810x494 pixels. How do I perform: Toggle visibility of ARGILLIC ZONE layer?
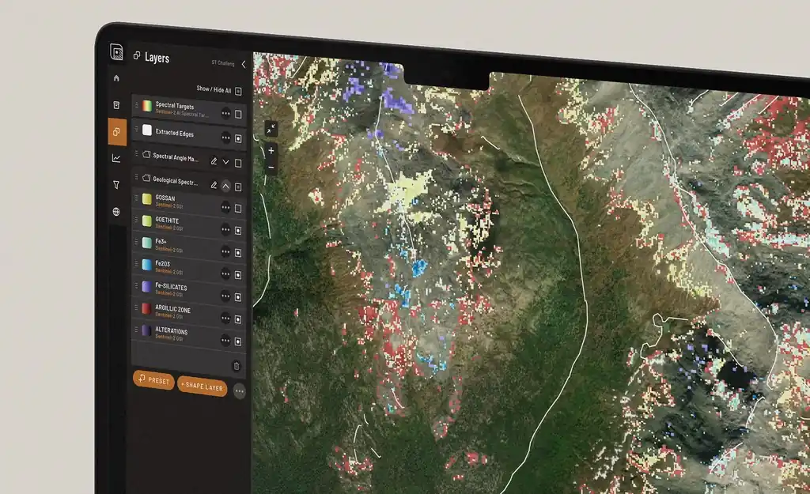pyautogui.click(x=238, y=319)
